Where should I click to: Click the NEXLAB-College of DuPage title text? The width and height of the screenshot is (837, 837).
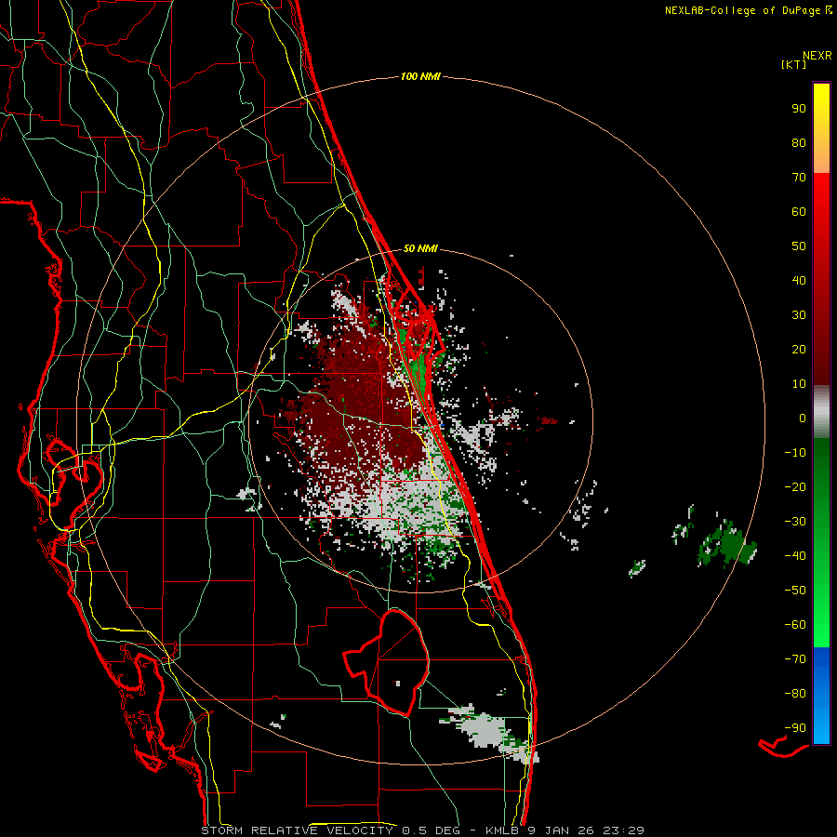(x=748, y=10)
